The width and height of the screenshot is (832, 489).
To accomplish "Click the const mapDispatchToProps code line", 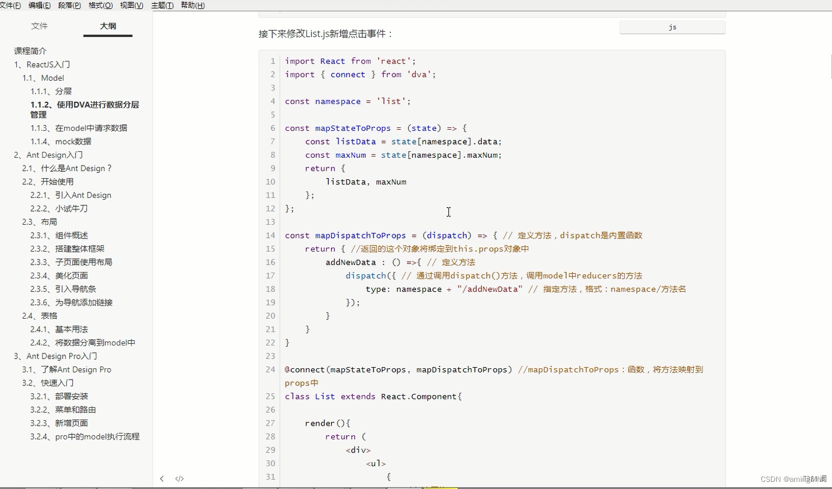I will click(x=463, y=236).
